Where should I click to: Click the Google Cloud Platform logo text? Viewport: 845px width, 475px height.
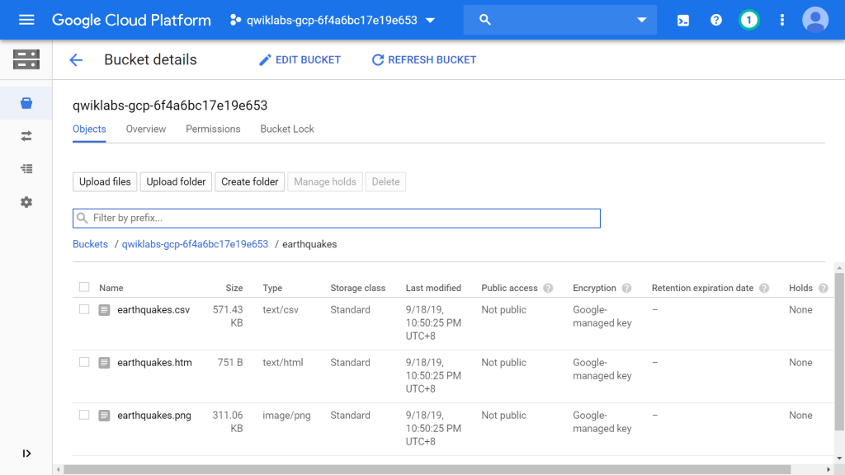click(131, 21)
